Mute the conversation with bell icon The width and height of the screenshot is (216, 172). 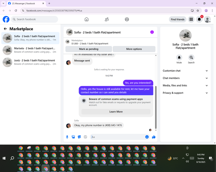pos(179,58)
